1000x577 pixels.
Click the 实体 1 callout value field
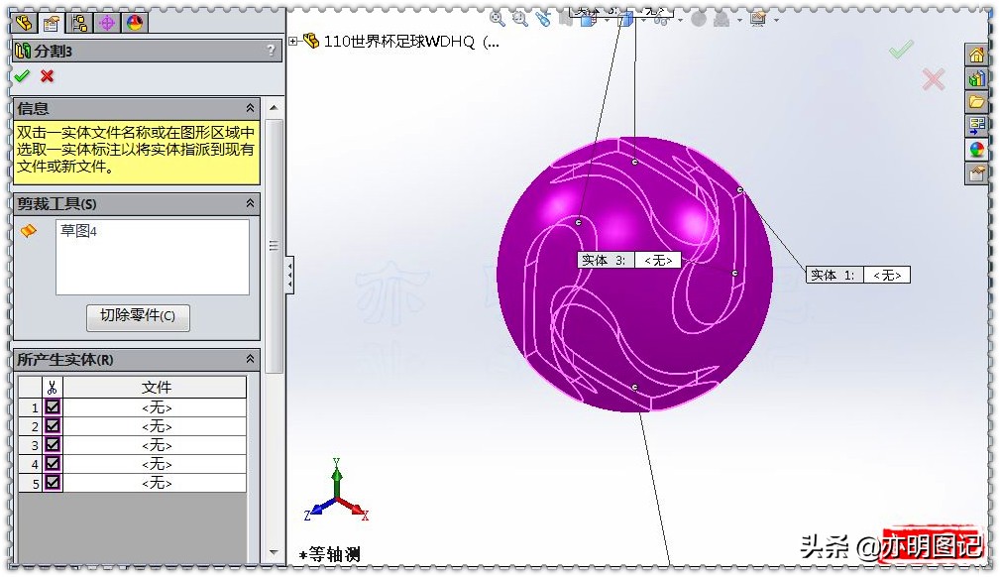point(886,275)
